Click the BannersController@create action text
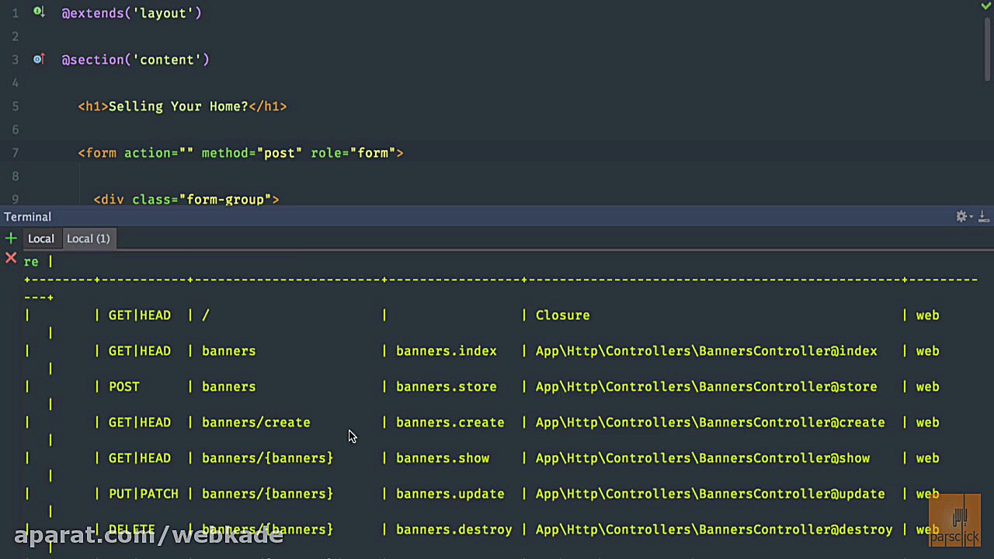 point(710,422)
